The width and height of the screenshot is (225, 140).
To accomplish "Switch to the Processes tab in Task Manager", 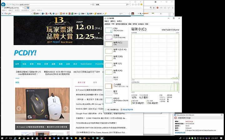I will tap(107, 24).
